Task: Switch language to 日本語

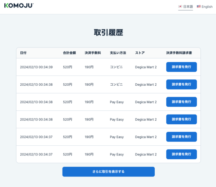Action: click(x=186, y=7)
